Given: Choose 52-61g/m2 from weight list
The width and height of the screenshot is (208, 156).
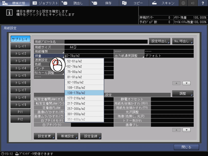Looking at the screenshot, I should pyautogui.click(x=84, y=61).
